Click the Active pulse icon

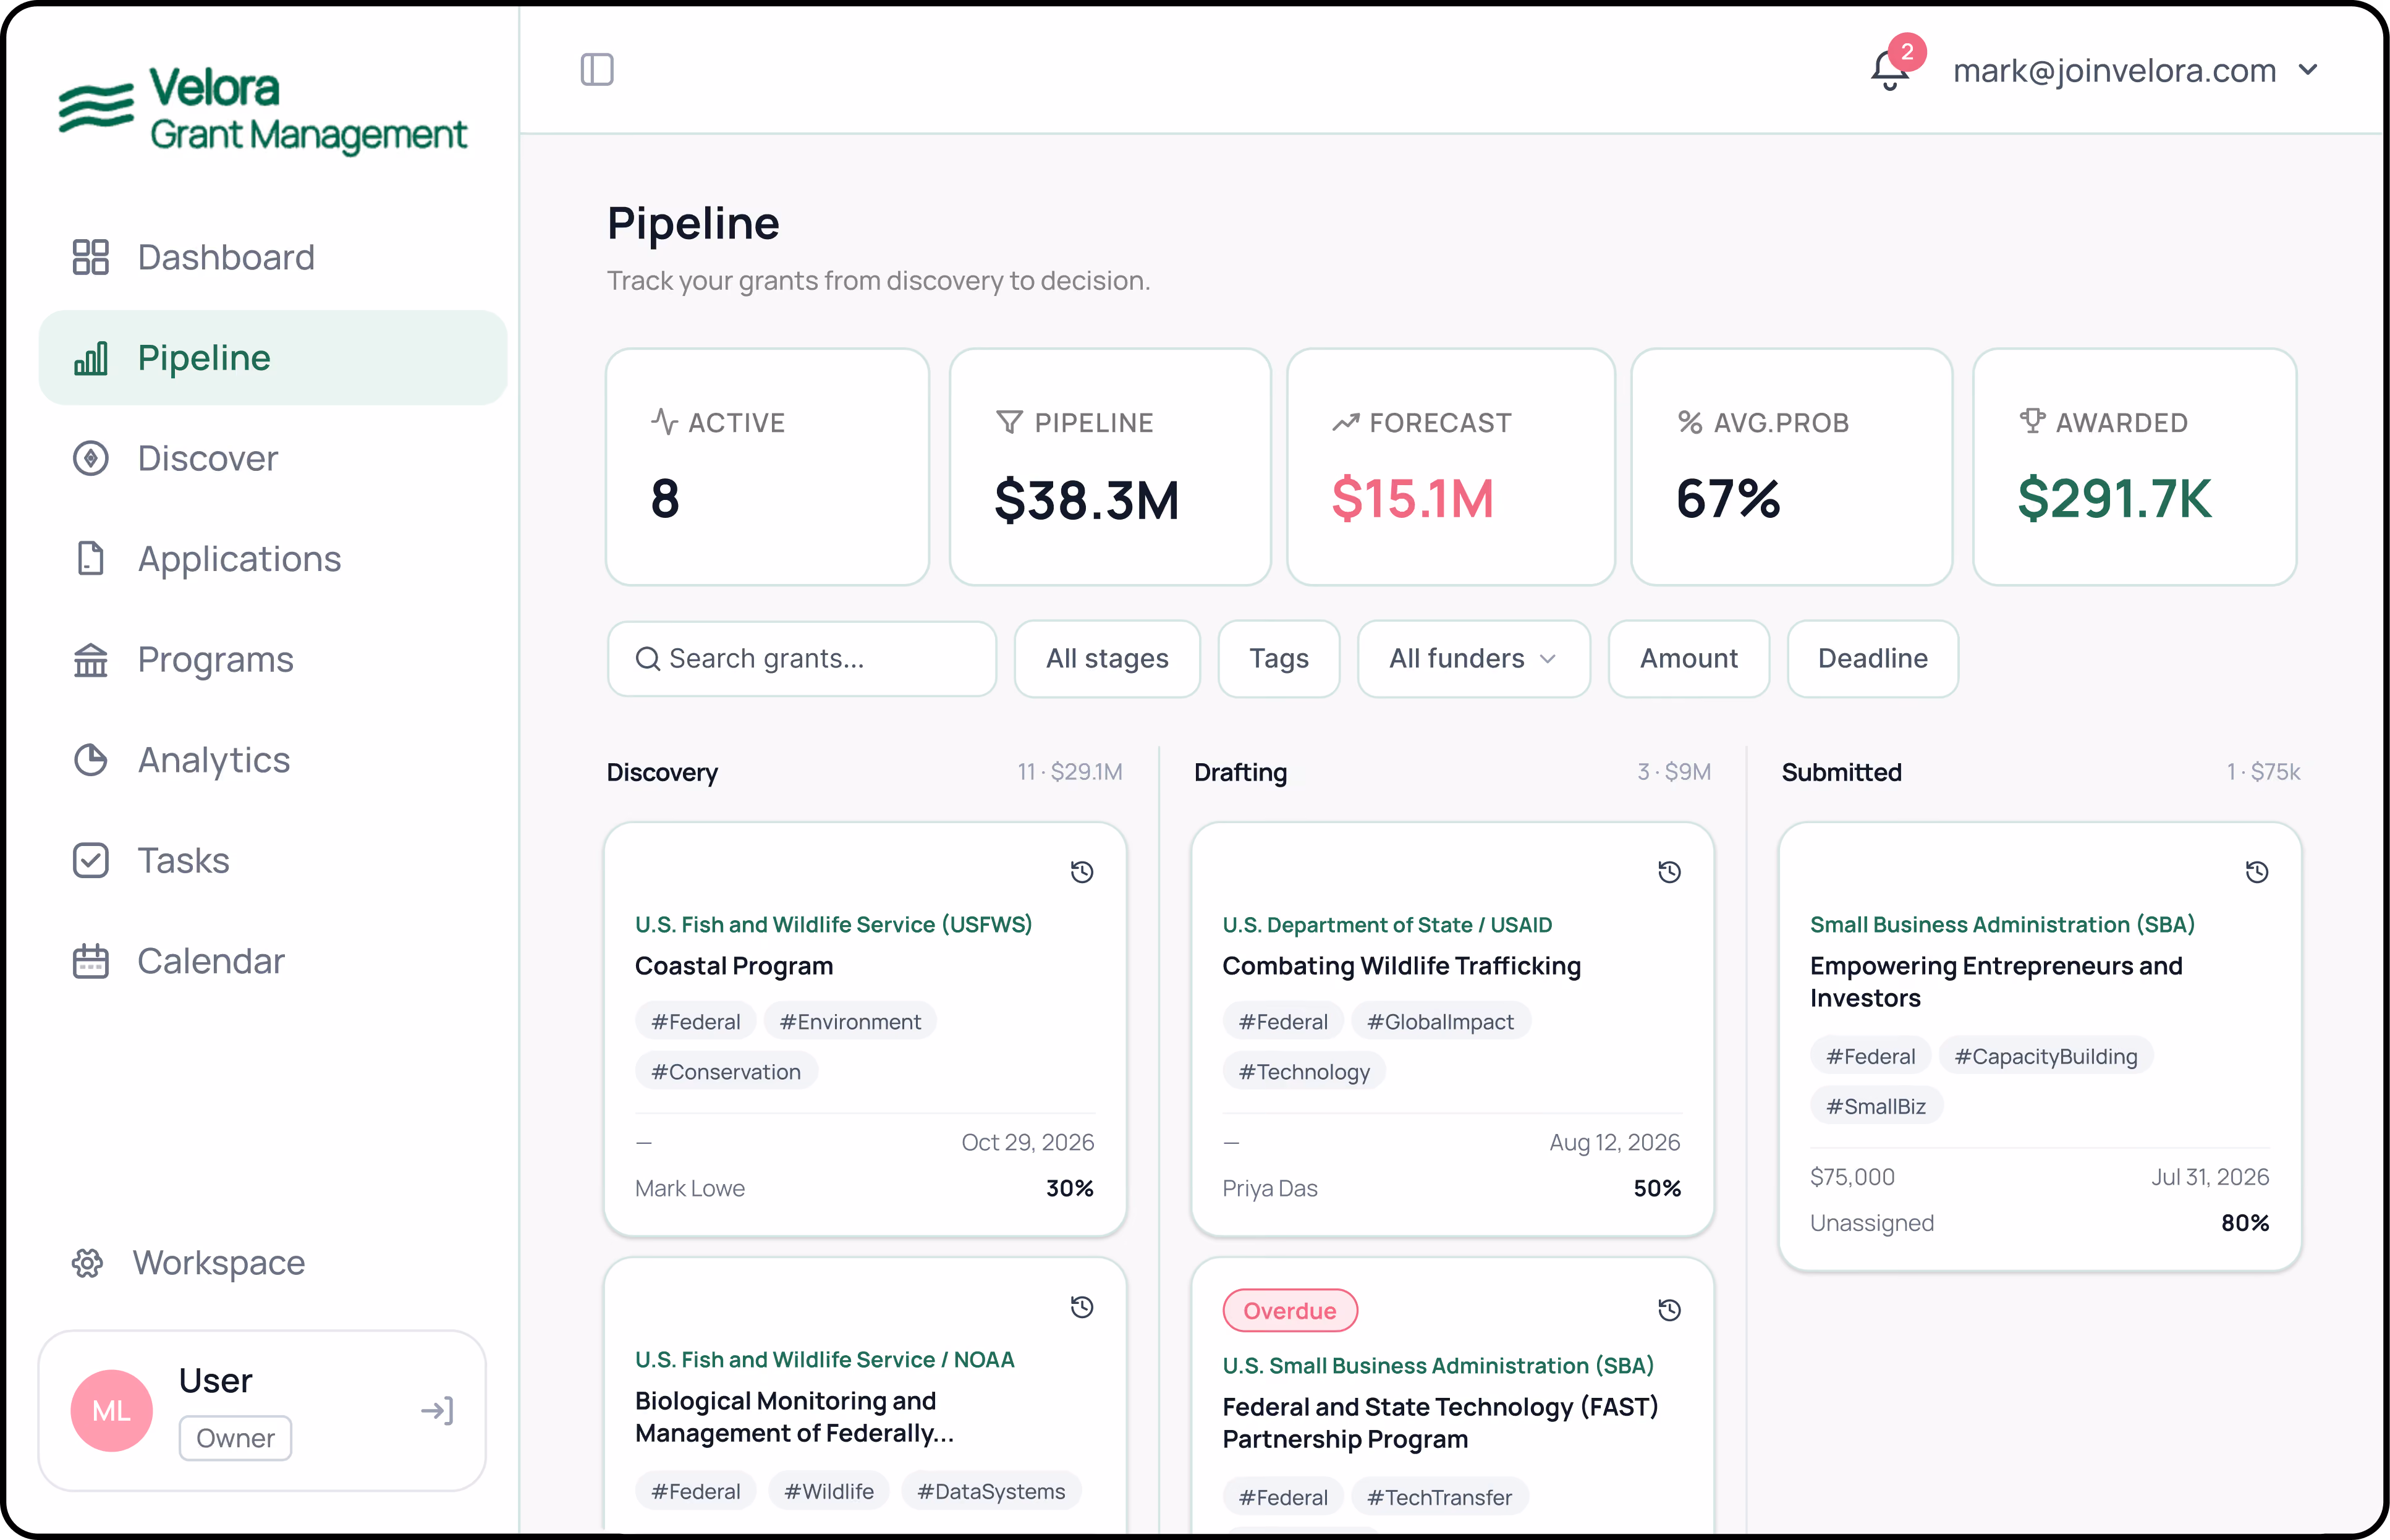point(665,422)
